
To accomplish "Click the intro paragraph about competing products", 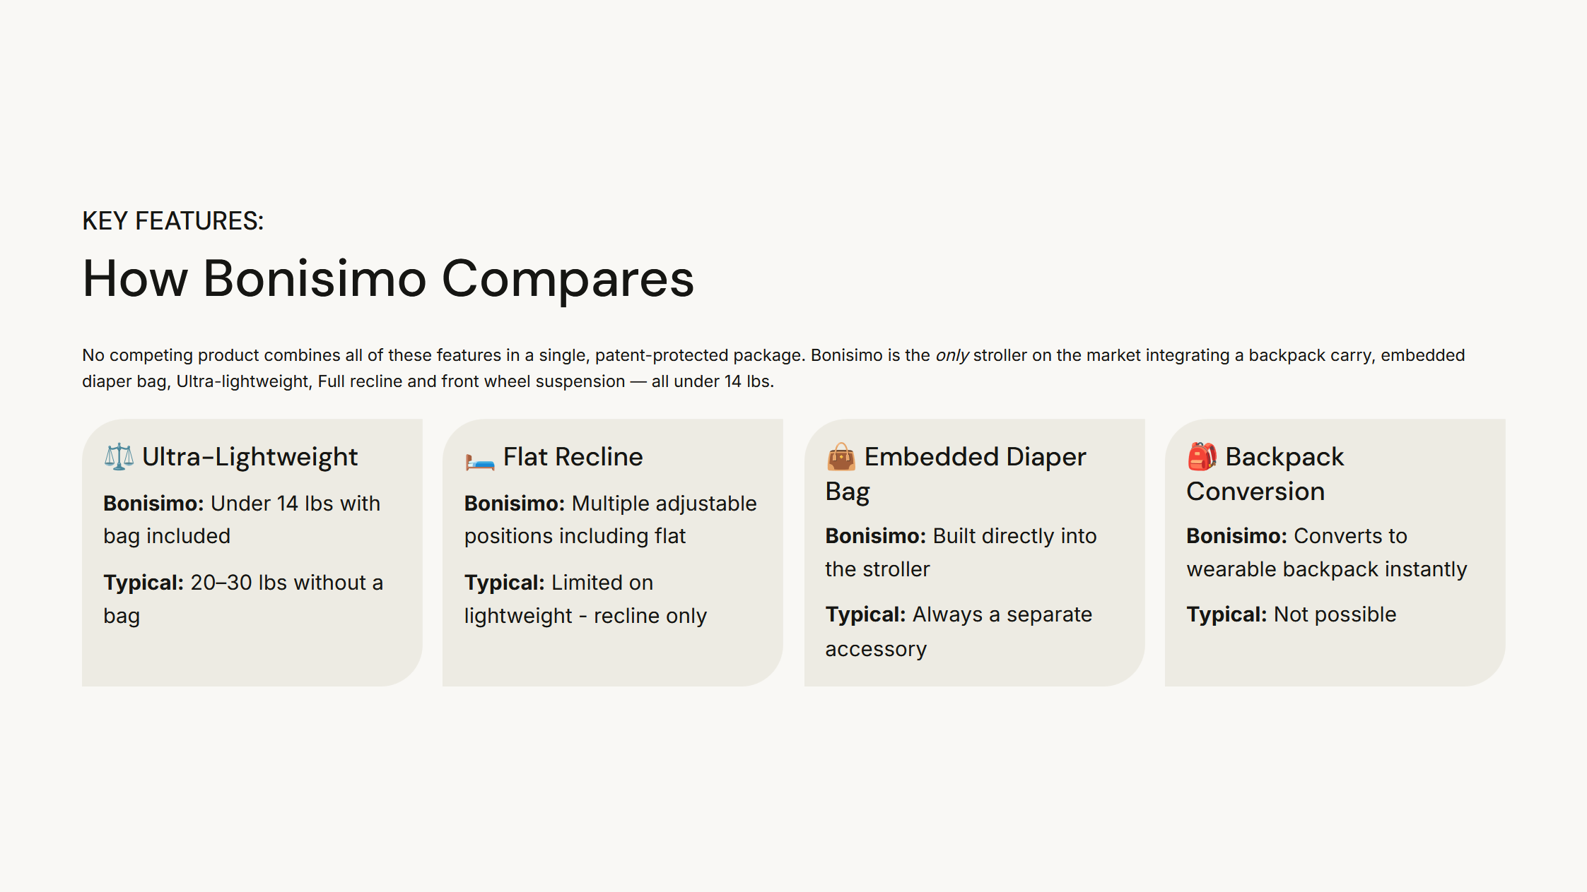I will point(773,368).
